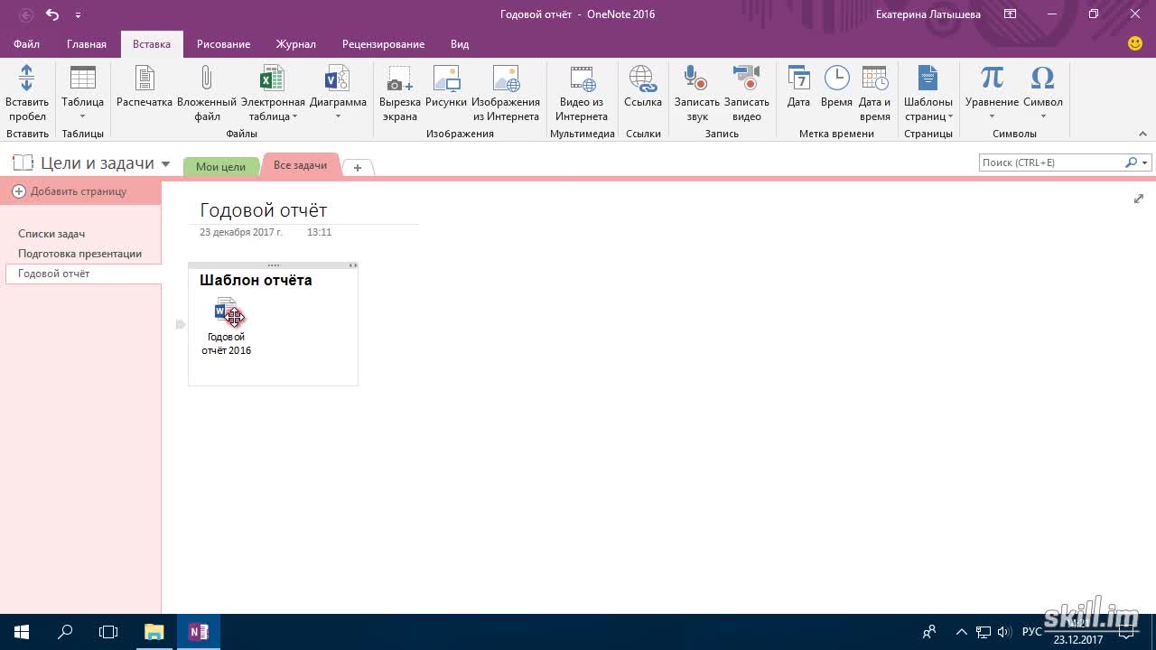Click the Вложенный файл paperclip icon
The height and width of the screenshot is (650, 1156).
tap(207, 79)
